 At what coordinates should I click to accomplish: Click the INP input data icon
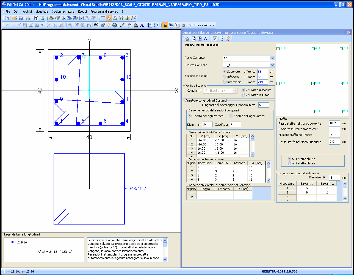tap(171, 25)
